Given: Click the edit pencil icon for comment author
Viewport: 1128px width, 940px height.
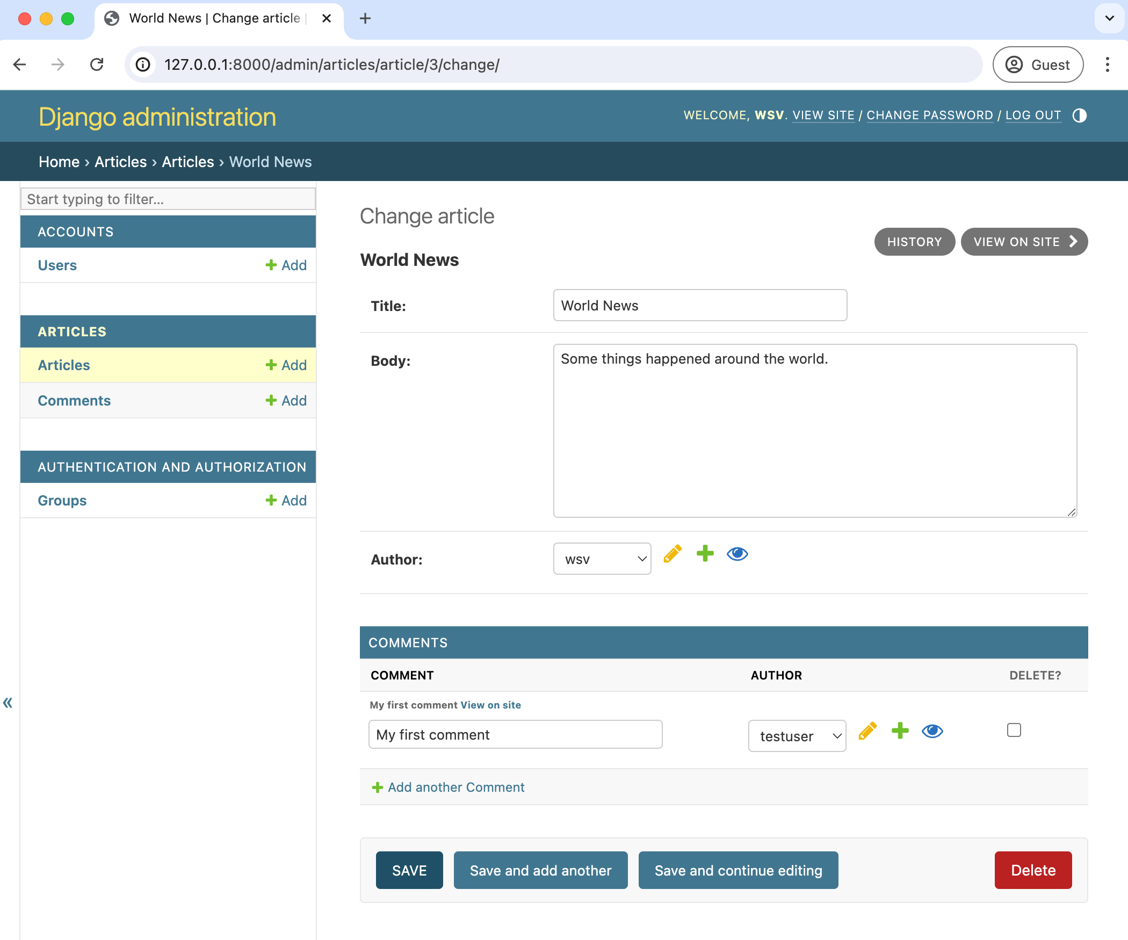Looking at the screenshot, I should point(866,732).
